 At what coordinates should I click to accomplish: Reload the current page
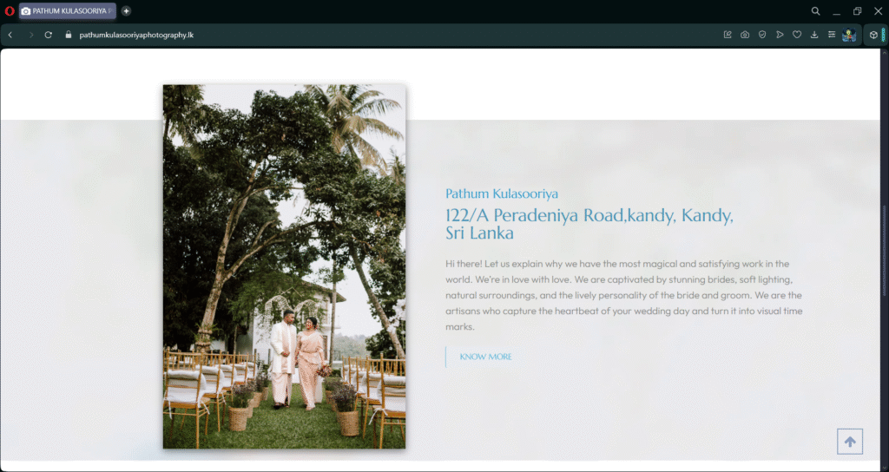click(x=49, y=35)
